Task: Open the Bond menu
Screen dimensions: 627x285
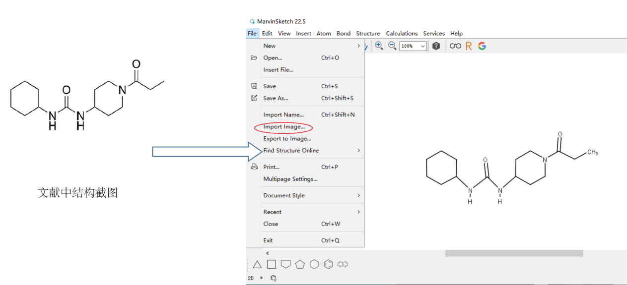Action: 344,33
